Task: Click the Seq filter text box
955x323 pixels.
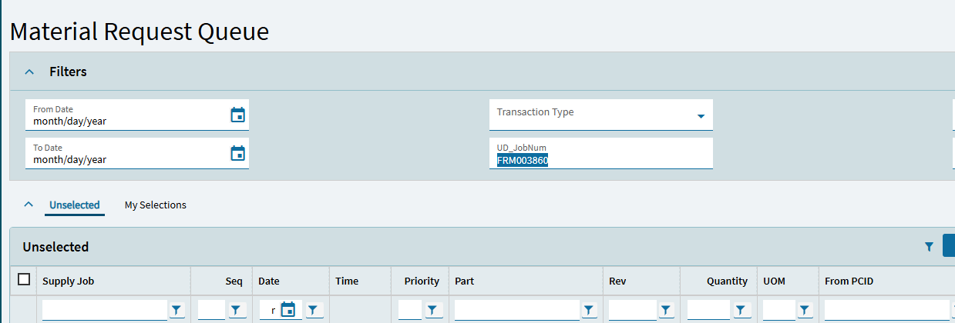Action: (212, 310)
